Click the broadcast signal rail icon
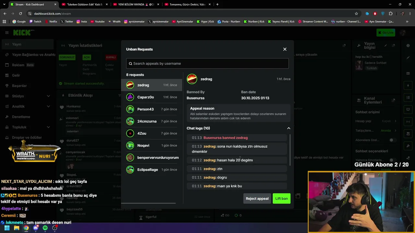The width and height of the screenshot is (415, 233). 408,122
